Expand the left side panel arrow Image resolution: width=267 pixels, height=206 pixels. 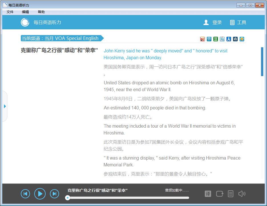coord(5,106)
